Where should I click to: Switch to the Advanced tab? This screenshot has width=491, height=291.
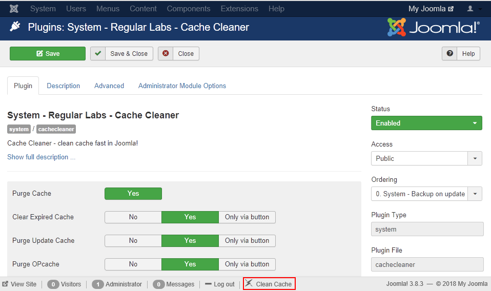[109, 86]
